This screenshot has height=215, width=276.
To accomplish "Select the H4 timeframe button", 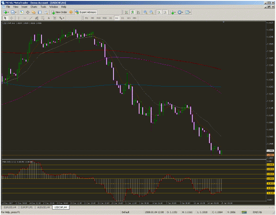I will pyautogui.click(x=117, y=18).
